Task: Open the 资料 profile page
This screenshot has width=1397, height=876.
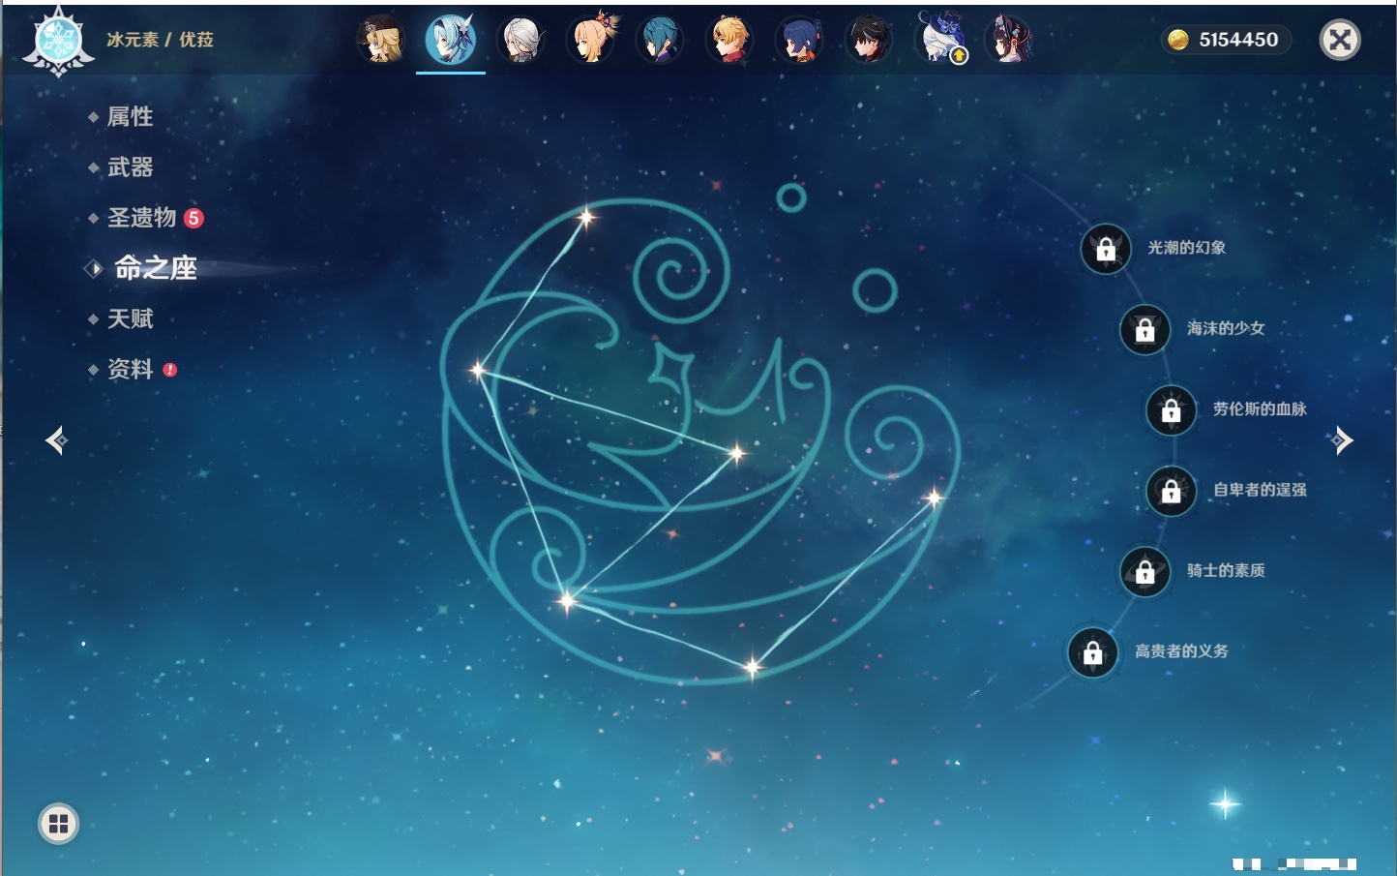Action: pyautogui.click(x=130, y=369)
